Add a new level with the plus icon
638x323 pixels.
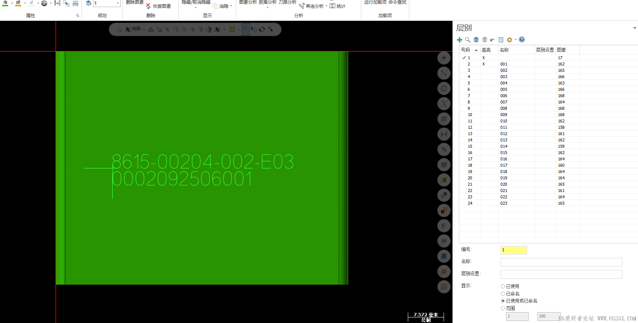pyautogui.click(x=460, y=40)
